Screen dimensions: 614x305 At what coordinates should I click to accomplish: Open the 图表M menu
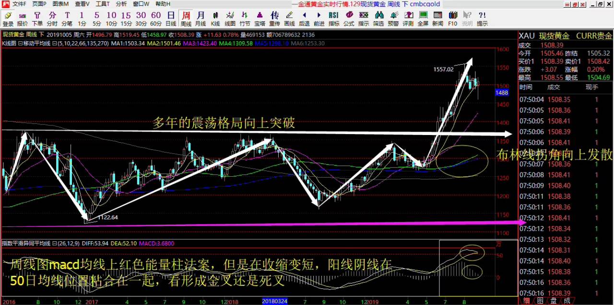60,4
